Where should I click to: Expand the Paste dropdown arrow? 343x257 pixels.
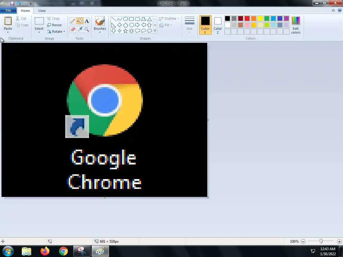(x=8, y=32)
